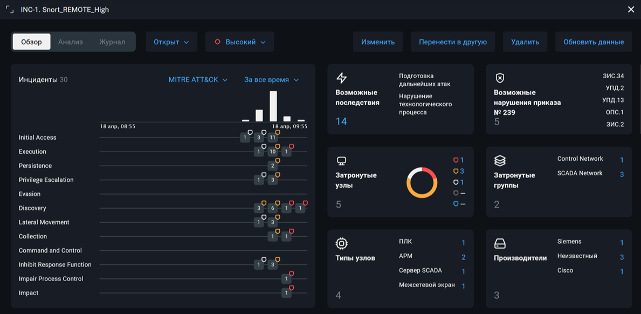
Task: Switch to the Анализ tab
Action: [x=70, y=42]
